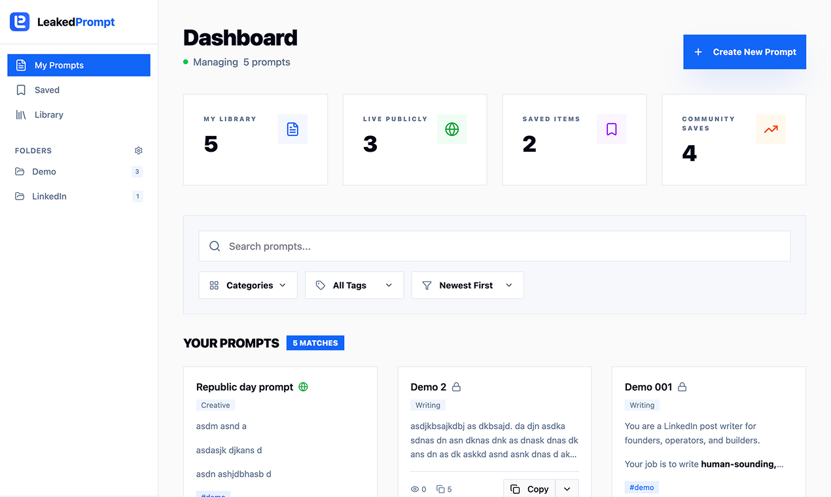Click the search magnifier icon
Image resolution: width=831 pixels, height=497 pixels.
tap(215, 246)
